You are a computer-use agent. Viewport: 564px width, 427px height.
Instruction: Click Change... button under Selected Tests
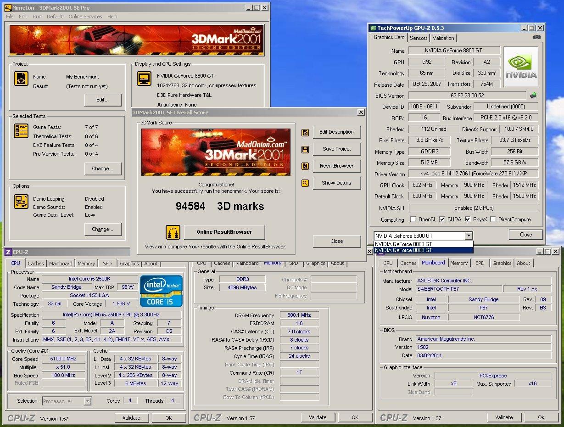tap(103, 169)
